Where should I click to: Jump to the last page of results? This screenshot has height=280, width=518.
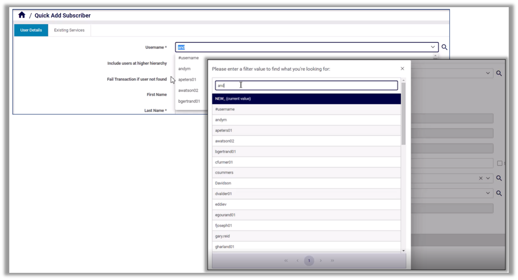332,261
